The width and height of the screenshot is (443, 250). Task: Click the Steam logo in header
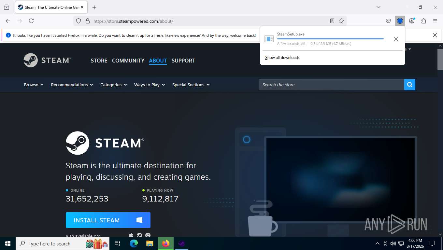[x=47, y=60]
